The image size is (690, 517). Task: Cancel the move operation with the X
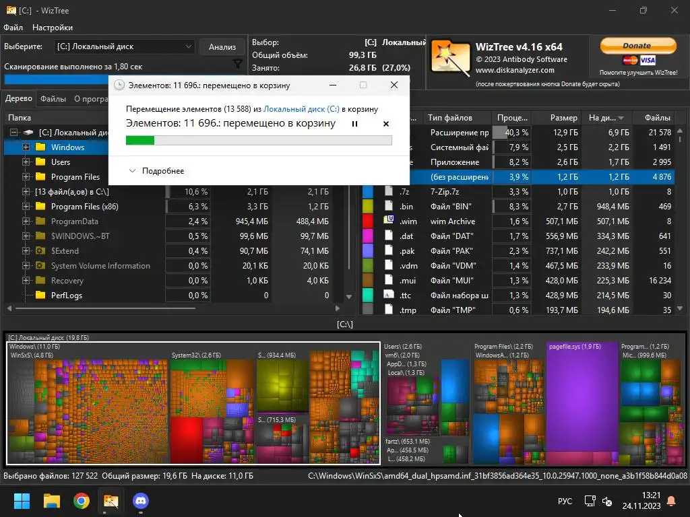[386, 124]
